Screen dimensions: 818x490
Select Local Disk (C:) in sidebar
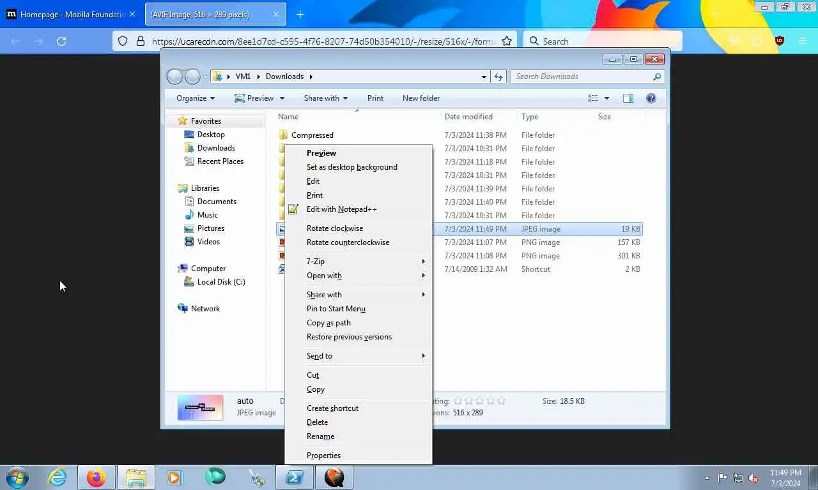220,282
